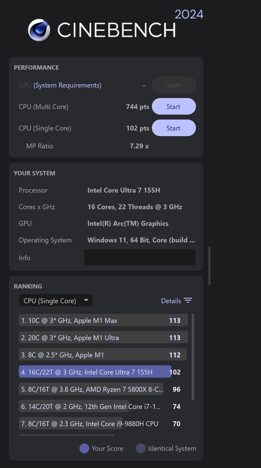This screenshot has height=468, width=261.
Task: Click the Details filter lines icon
Action: 188,301
